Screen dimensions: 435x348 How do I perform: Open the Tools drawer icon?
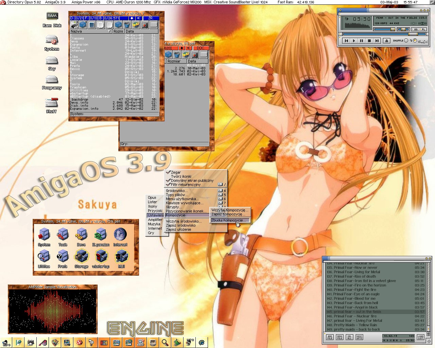[x=63, y=237]
